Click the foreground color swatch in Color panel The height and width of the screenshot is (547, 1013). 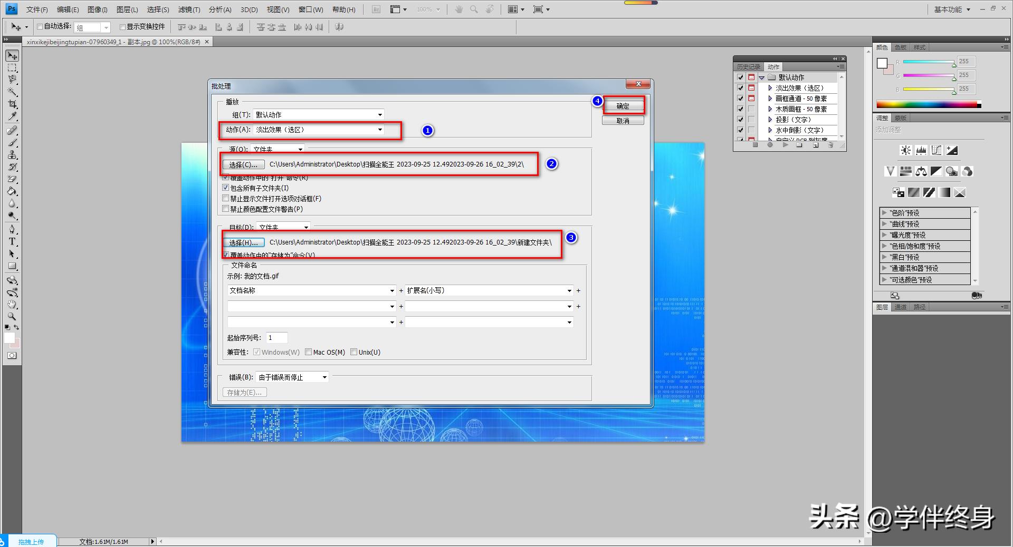[x=882, y=63]
